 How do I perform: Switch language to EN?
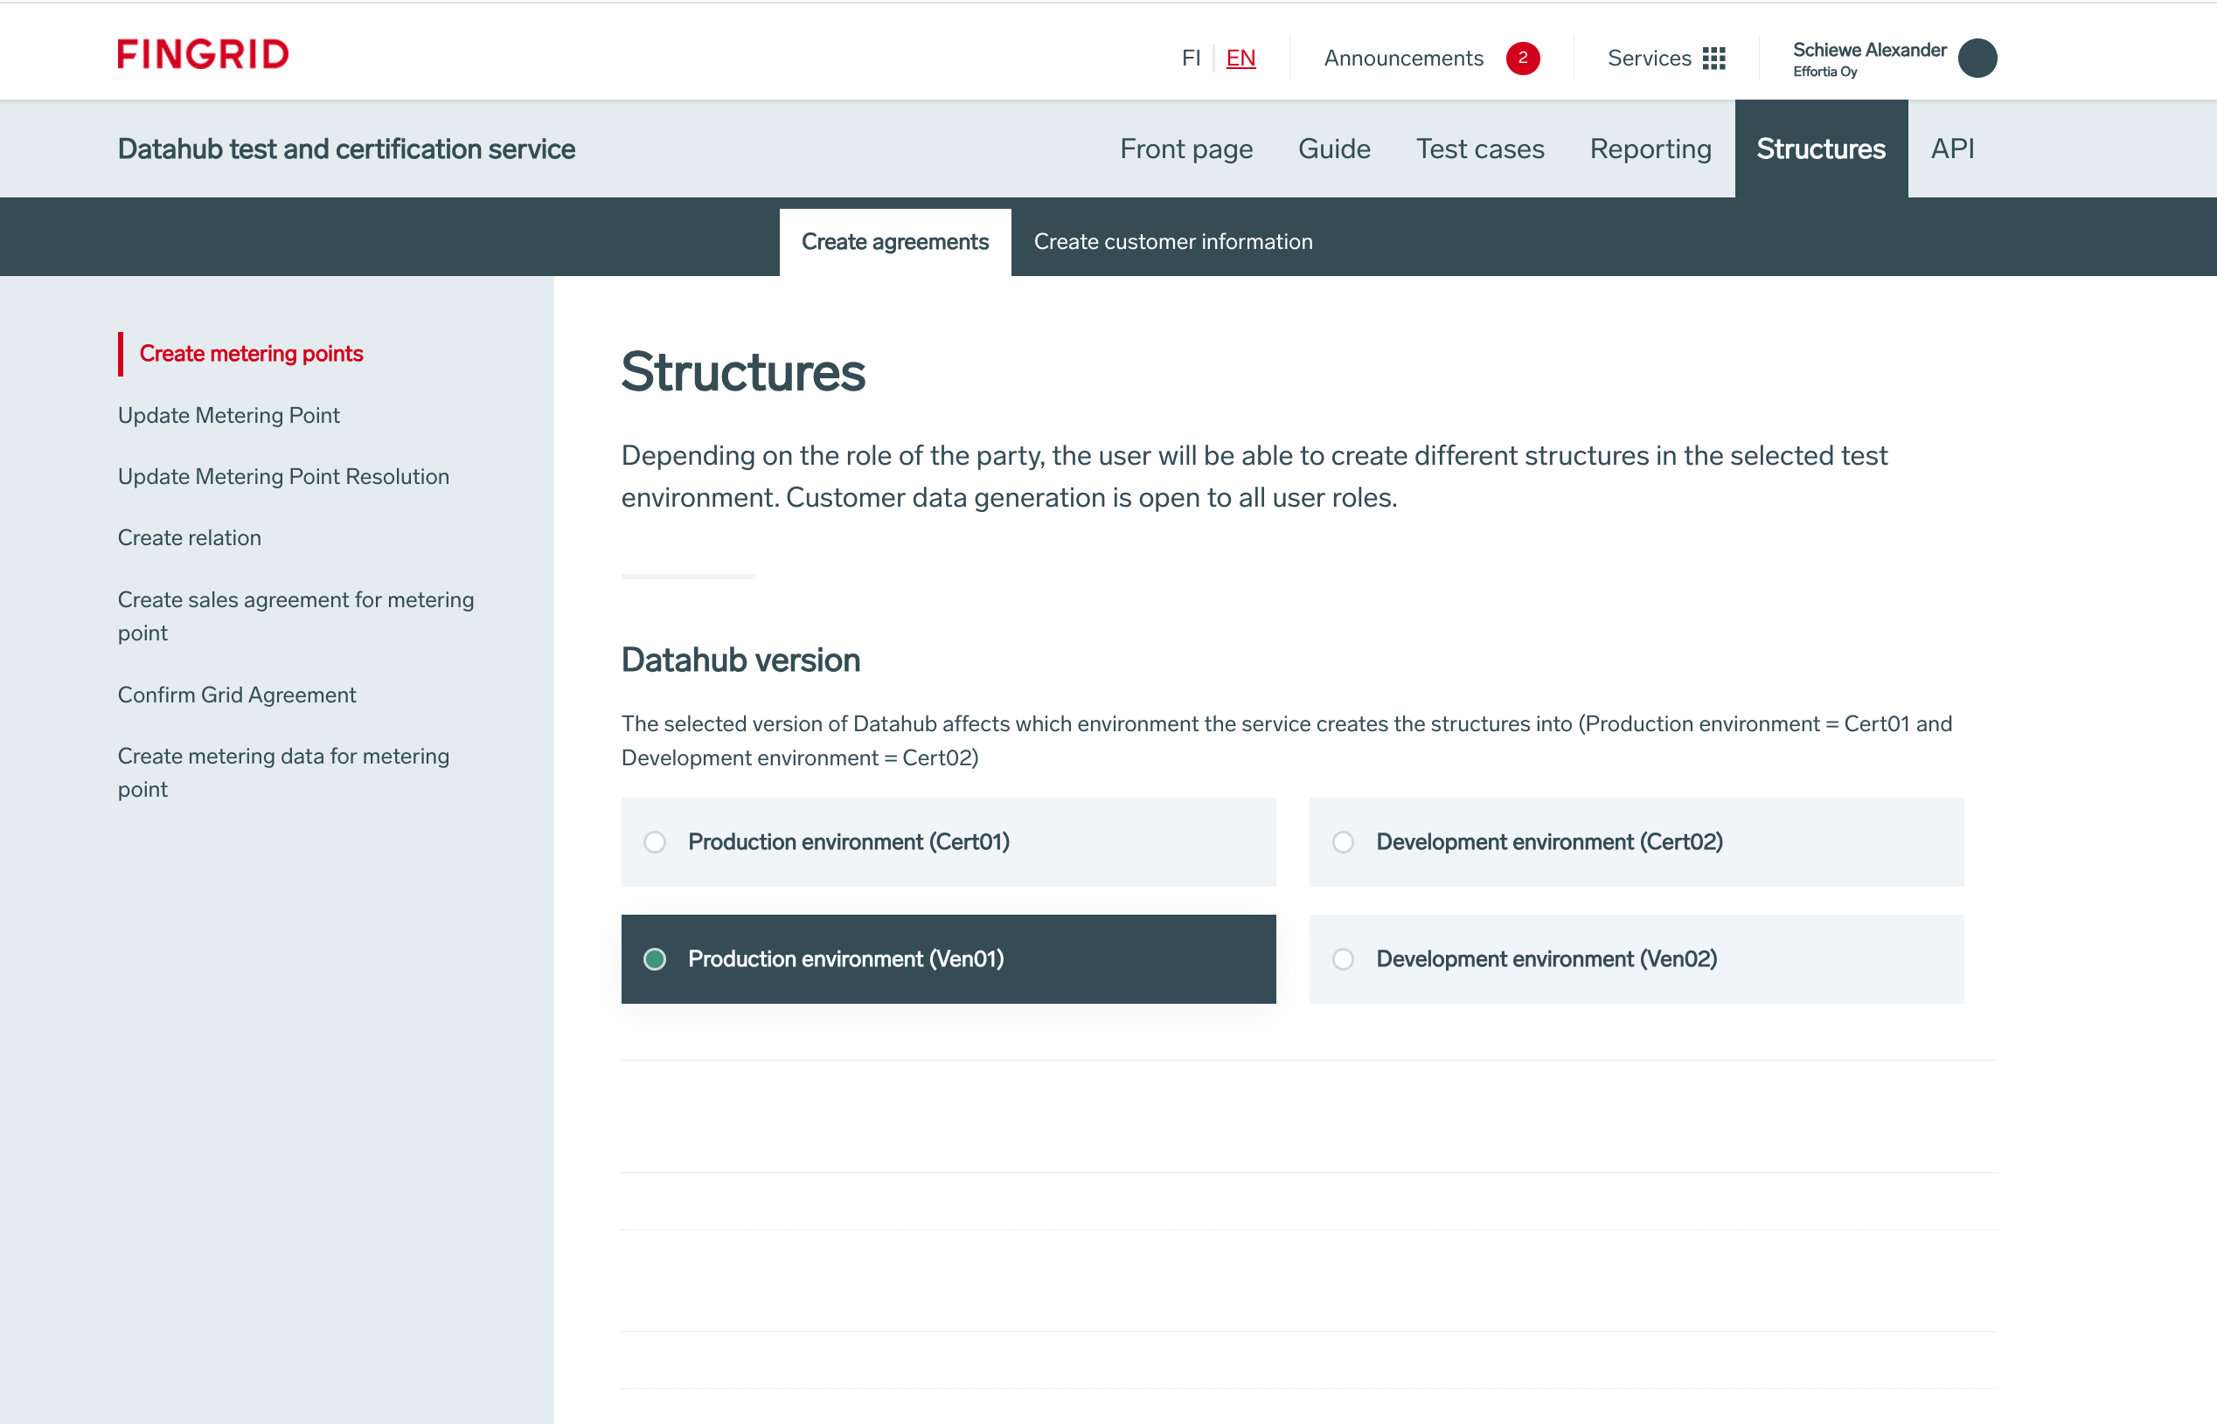pyautogui.click(x=1241, y=59)
